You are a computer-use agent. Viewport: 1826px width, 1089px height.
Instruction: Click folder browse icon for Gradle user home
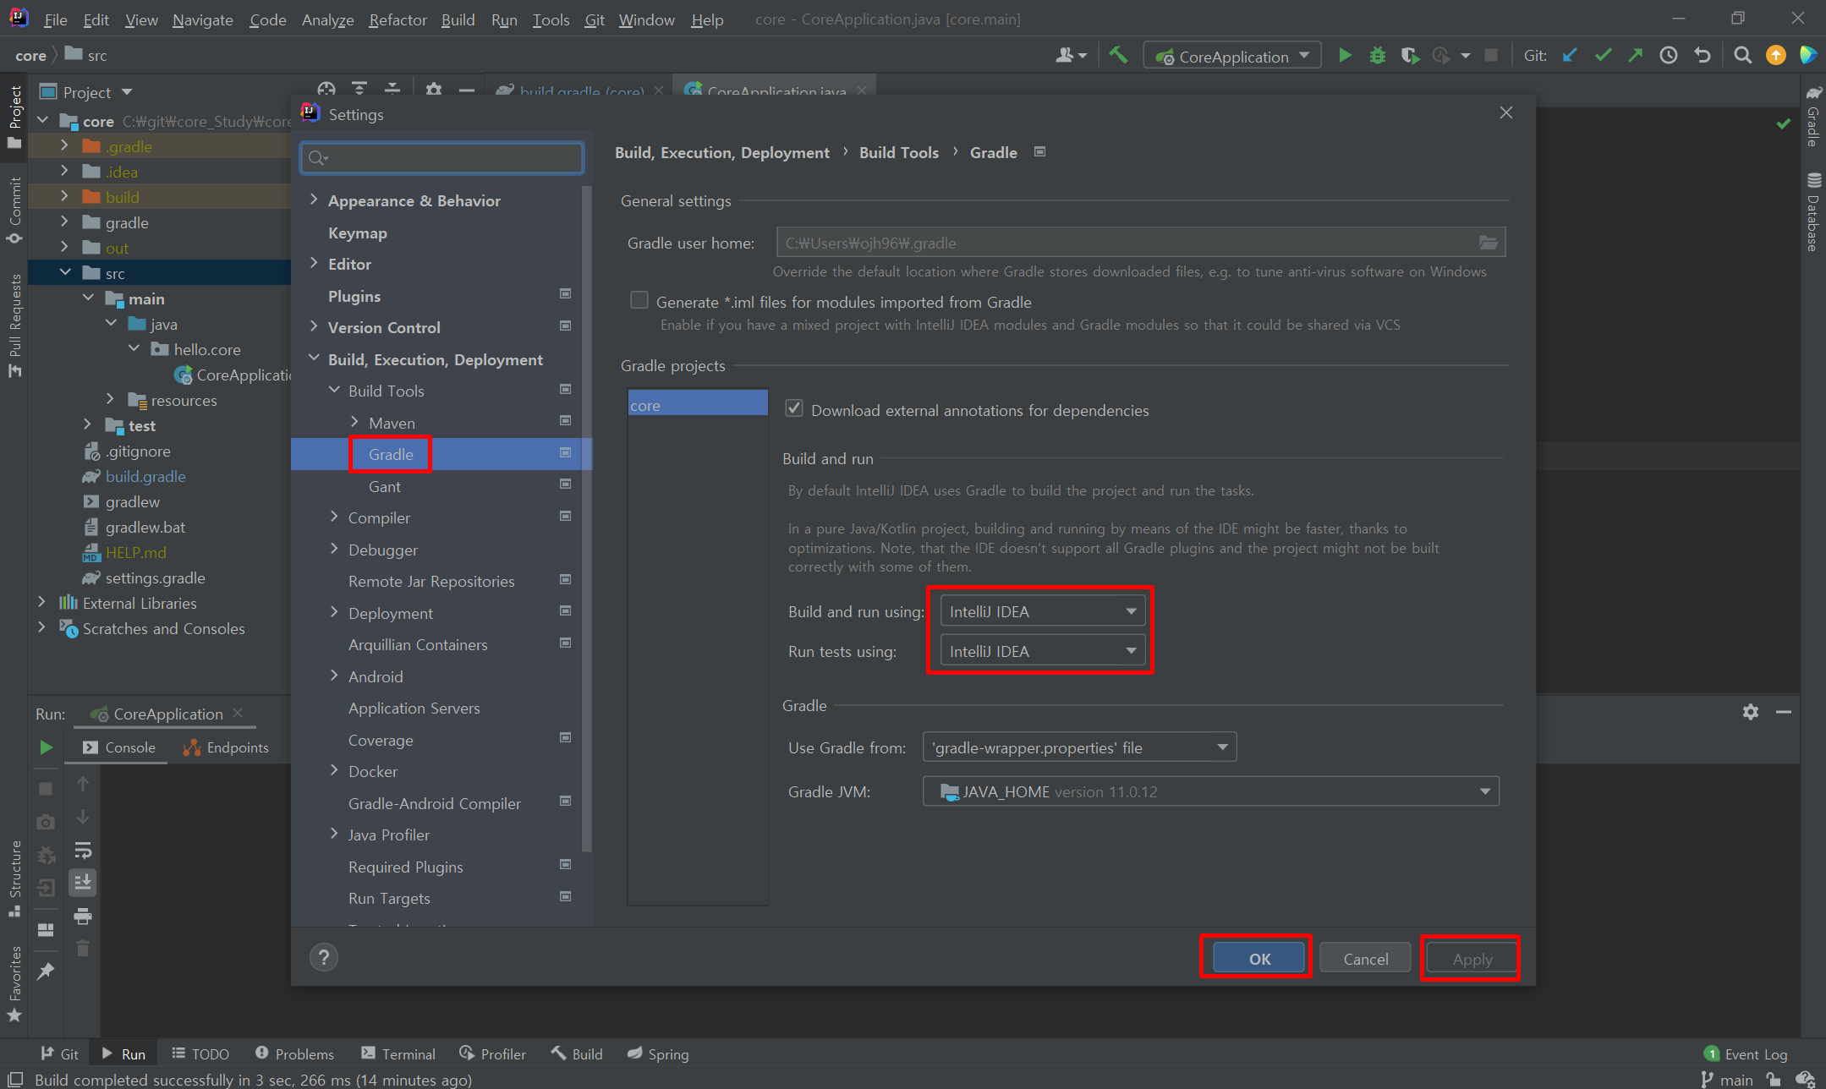[1488, 243]
